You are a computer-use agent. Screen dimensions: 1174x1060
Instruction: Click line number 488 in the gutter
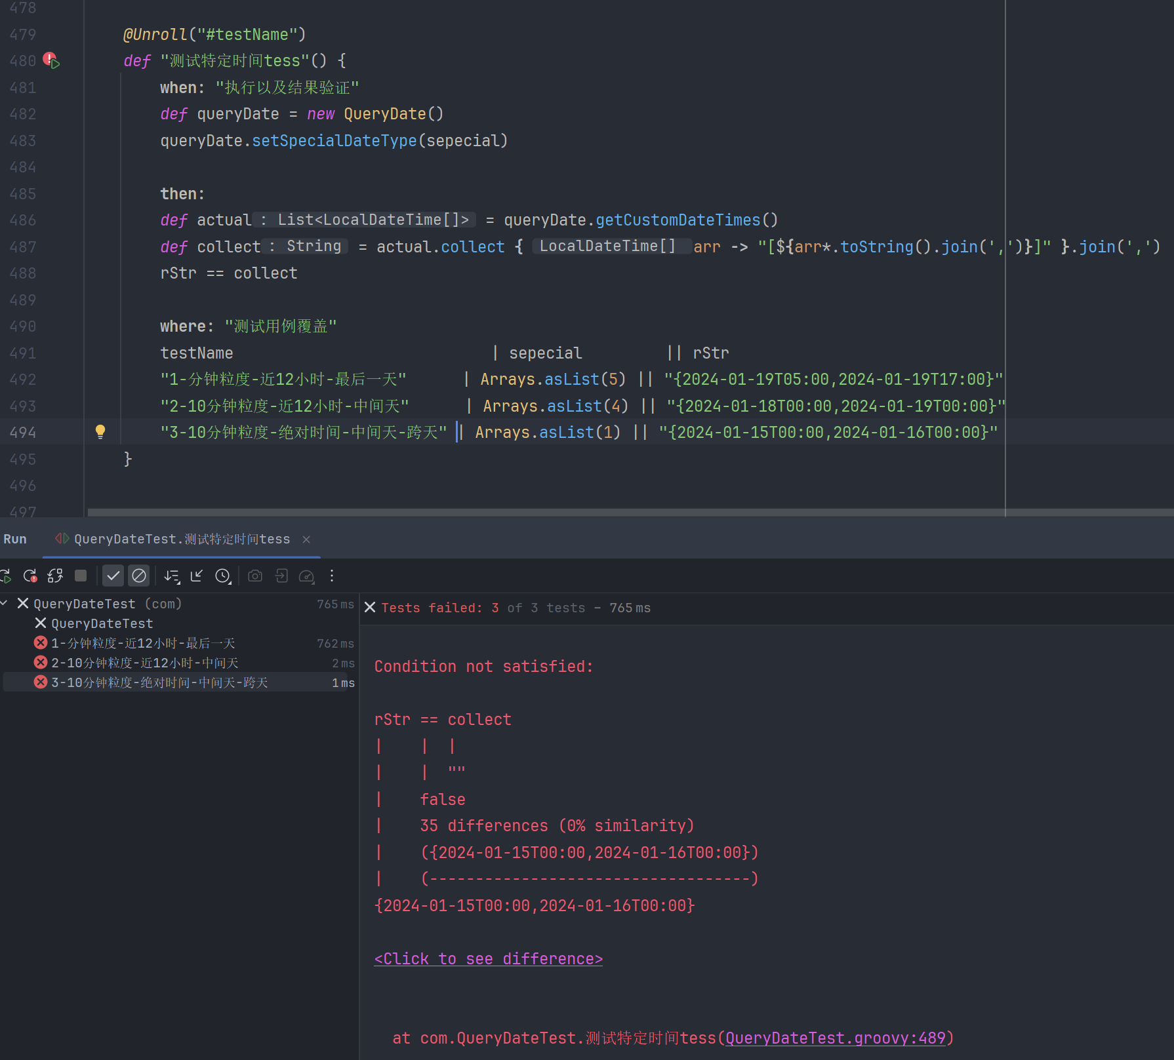click(23, 273)
